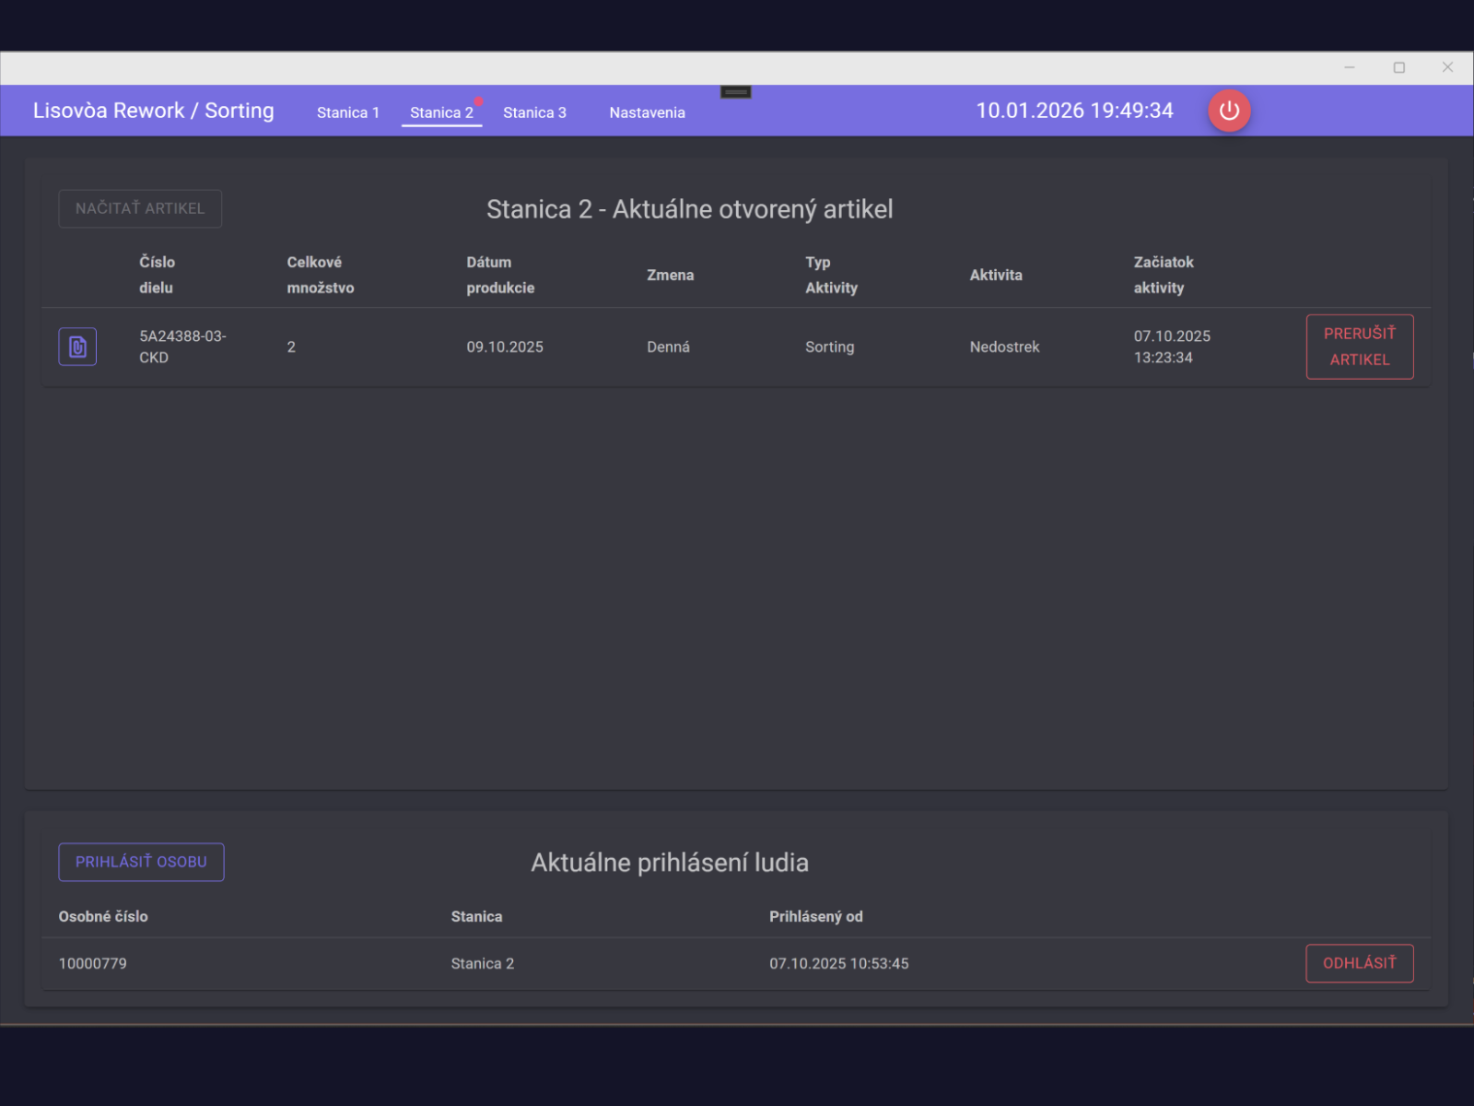Image resolution: width=1474 pixels, height=1106 pixels.
Task: Click the Osobné číslo column header
Action: point(103,916)
